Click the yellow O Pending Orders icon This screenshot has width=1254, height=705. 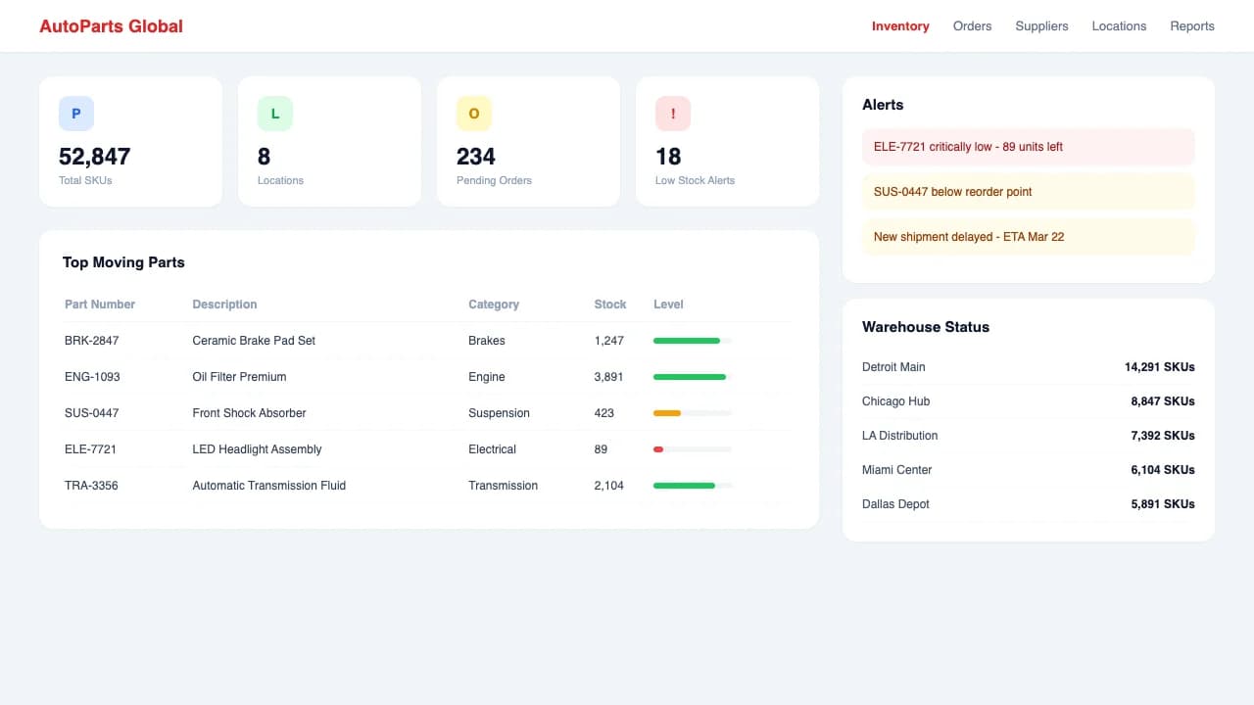[474, 114]
